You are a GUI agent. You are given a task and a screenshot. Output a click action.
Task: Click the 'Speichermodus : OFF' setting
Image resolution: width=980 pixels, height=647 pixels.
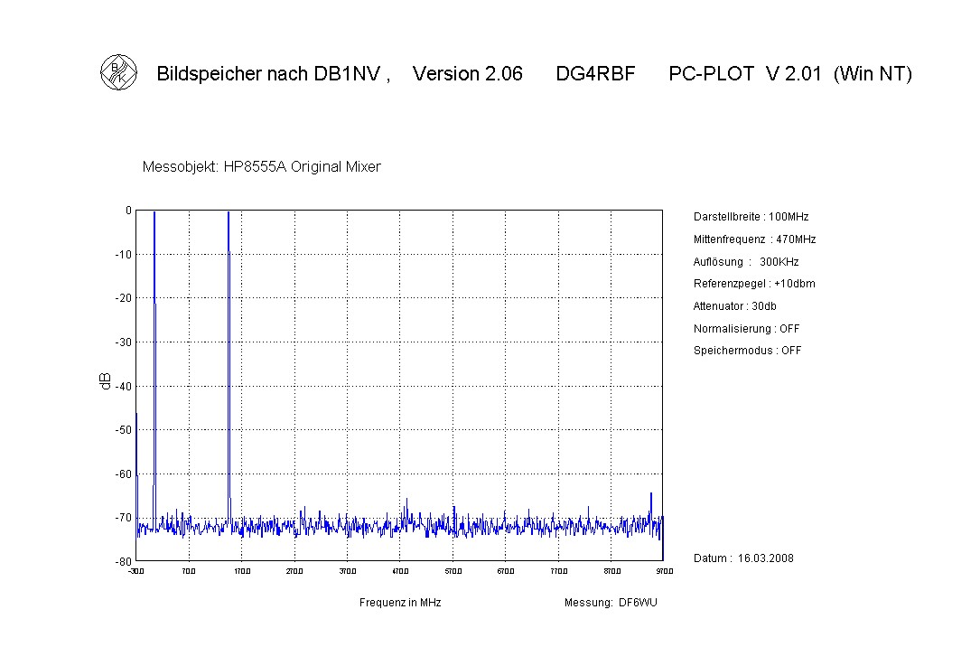747,351
